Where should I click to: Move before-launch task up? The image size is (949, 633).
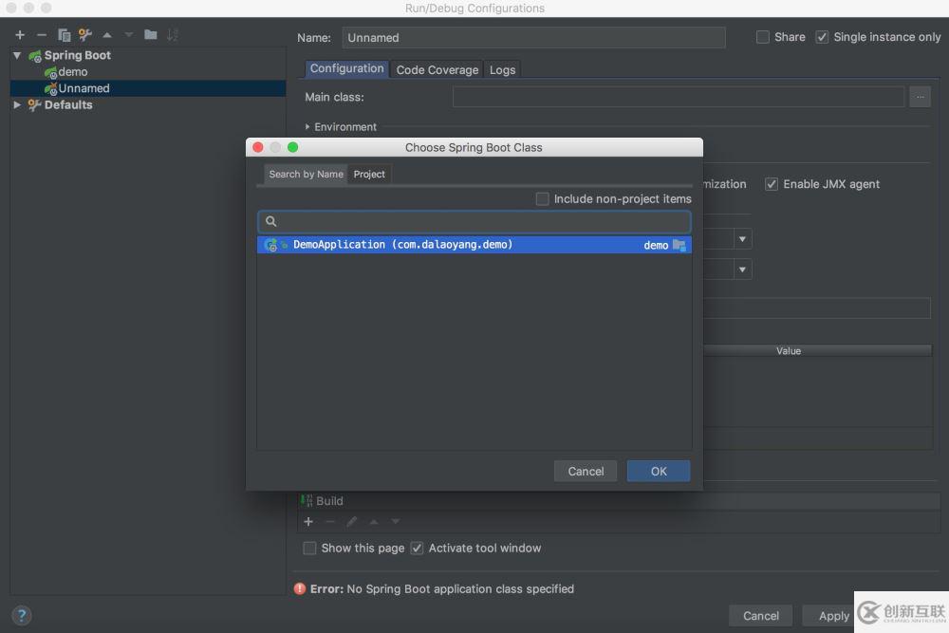373,522
